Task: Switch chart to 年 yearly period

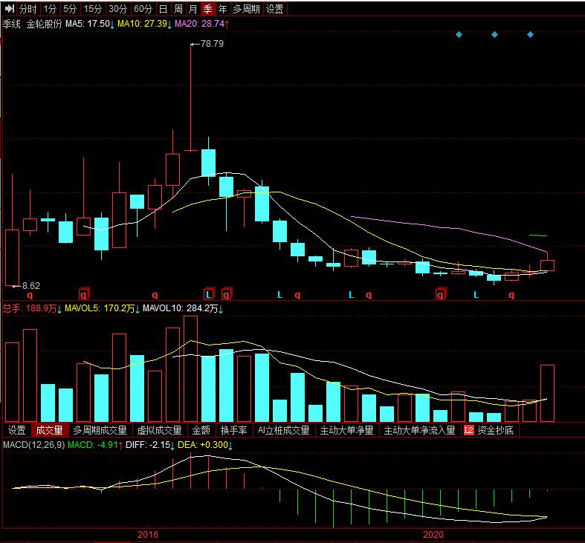Action: (x=222, y=9)
